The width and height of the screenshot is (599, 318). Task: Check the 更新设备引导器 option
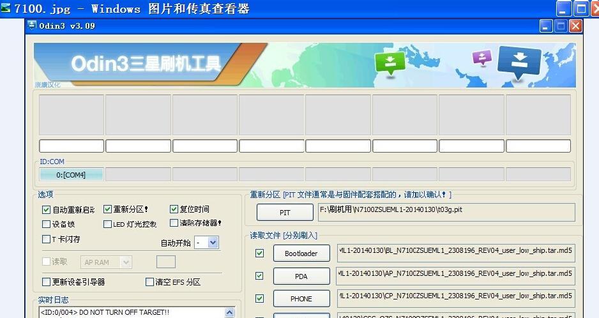coord(46,282)
